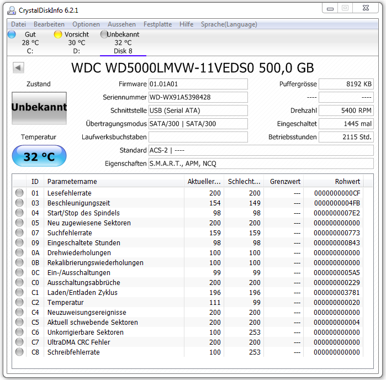386x380 pixels.
Task: Minimize the CrystalDiskInfo window
Action: [x=330, y=8]
